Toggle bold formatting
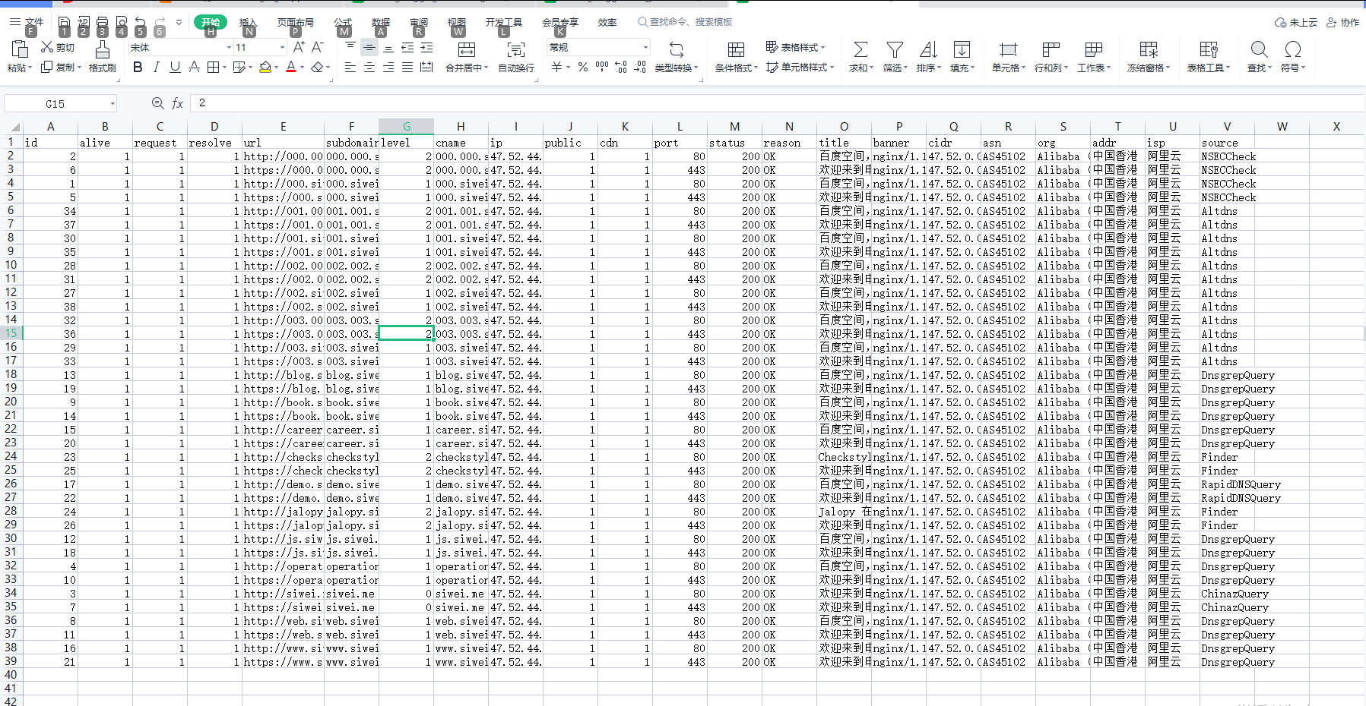This screenshot has width=1366, height=706. pos(138,68)
